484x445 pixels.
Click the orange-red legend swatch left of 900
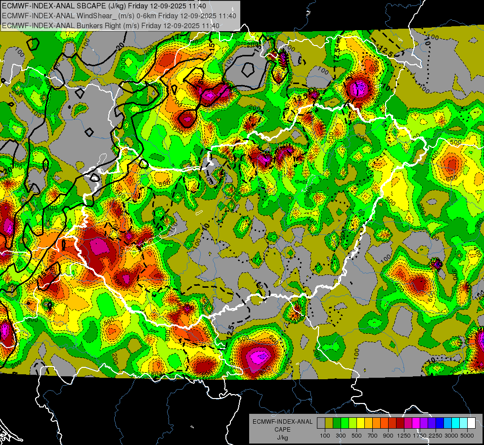pos(384,423)
